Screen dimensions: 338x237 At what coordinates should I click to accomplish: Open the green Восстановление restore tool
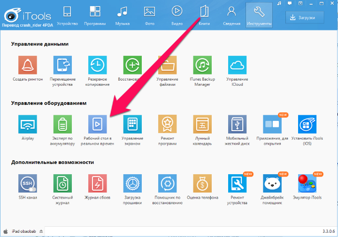click(132, 65)
